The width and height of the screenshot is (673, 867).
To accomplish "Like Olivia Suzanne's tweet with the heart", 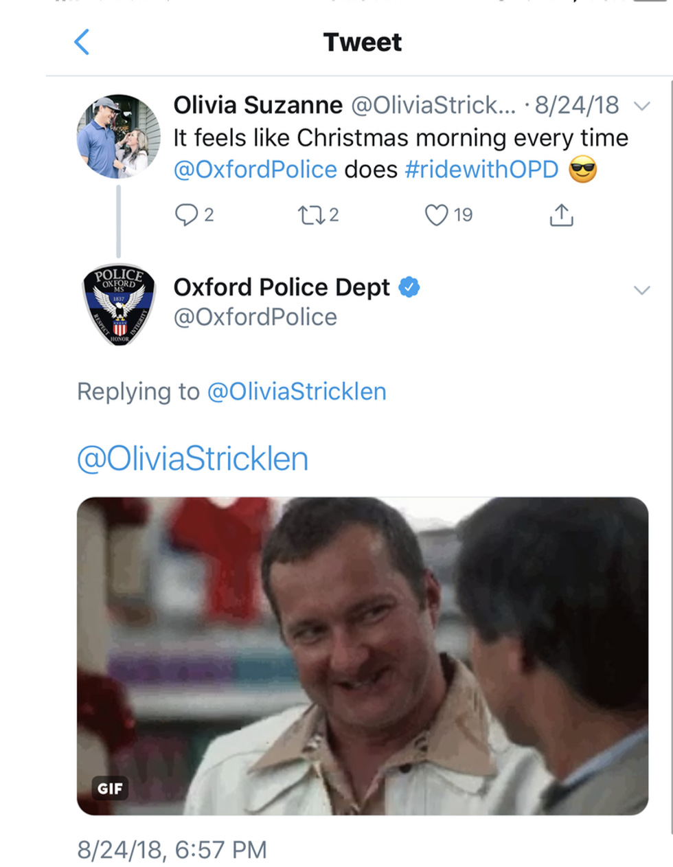I will pos(437,215).
